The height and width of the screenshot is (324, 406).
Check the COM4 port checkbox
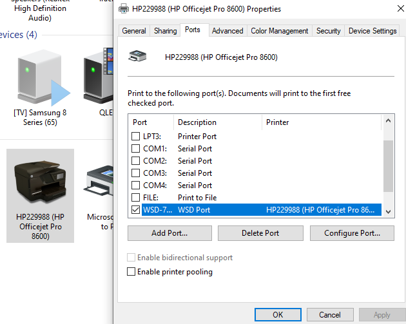point(136,186)
